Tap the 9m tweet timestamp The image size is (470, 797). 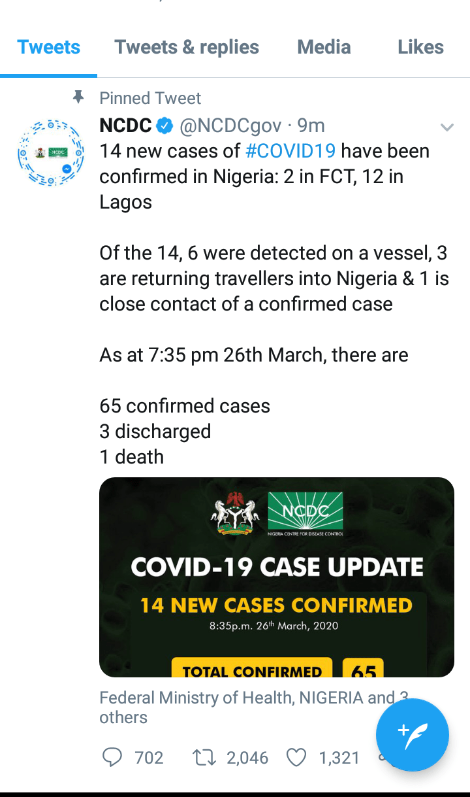pos(311,125)
